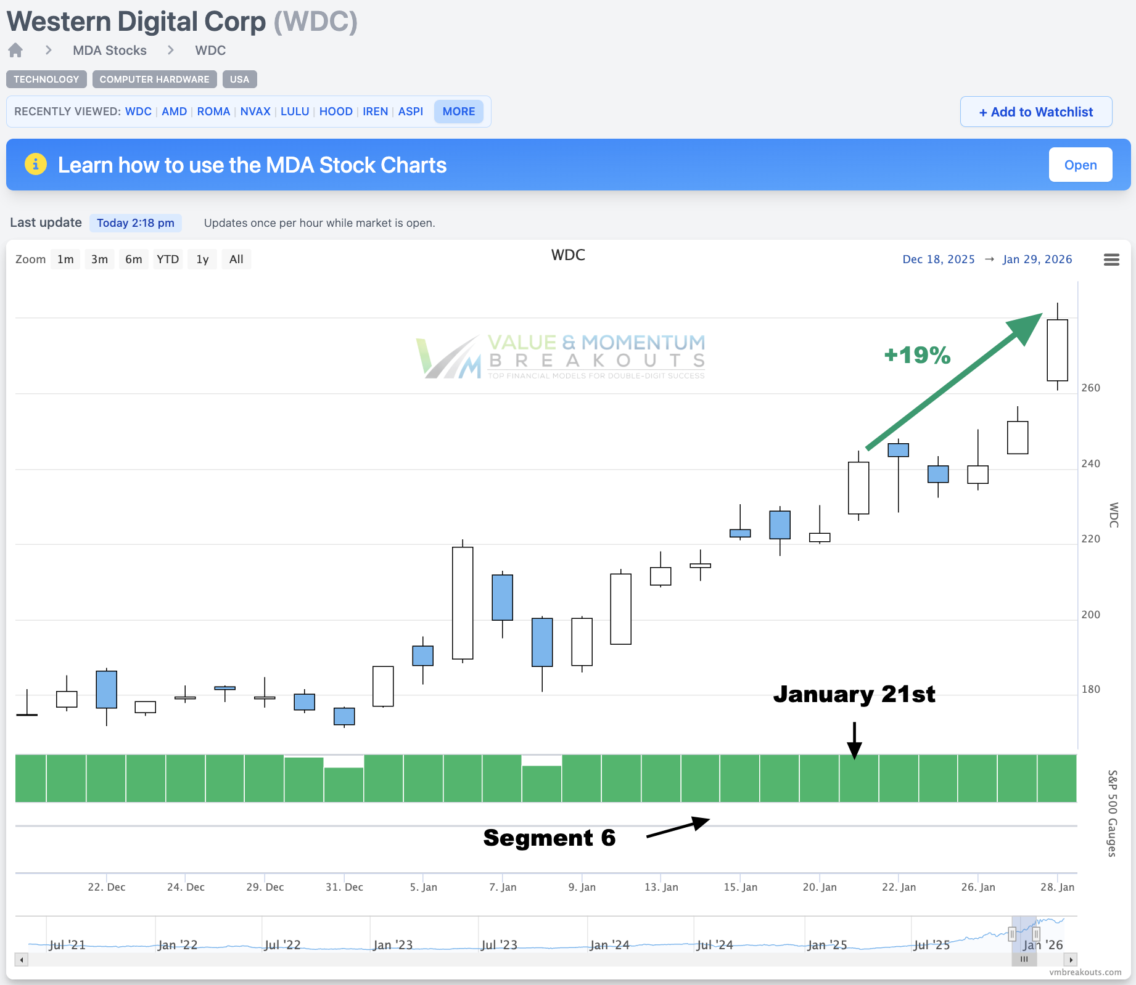This screenshot has height=985, width=1136.
Task: Toggle the YTD zoom range
Action: 168,259
